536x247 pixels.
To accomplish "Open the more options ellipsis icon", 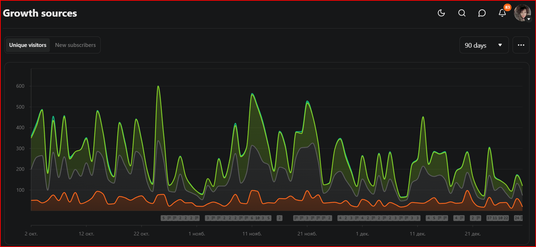I will tap(521, 45).
